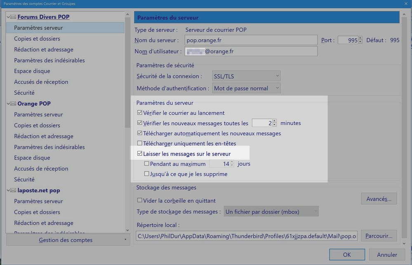The width and height of the screenshot is (412, 265).
Task: Collapse the Orange POP account tree
Action: point(8,104)
